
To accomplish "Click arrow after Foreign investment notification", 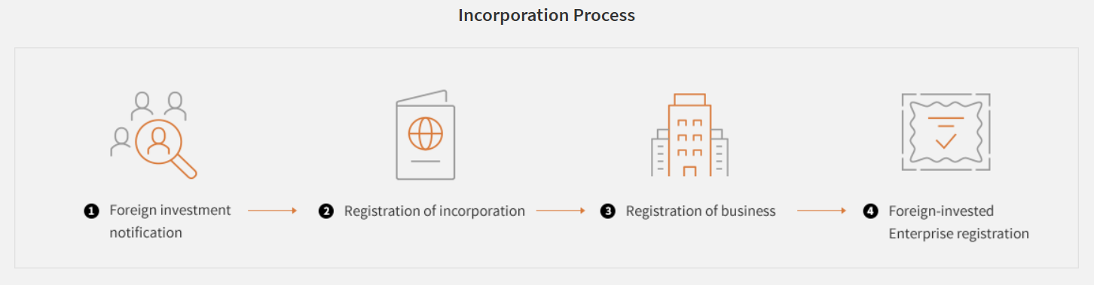I will pyautogui.click(x=273, y=211).
